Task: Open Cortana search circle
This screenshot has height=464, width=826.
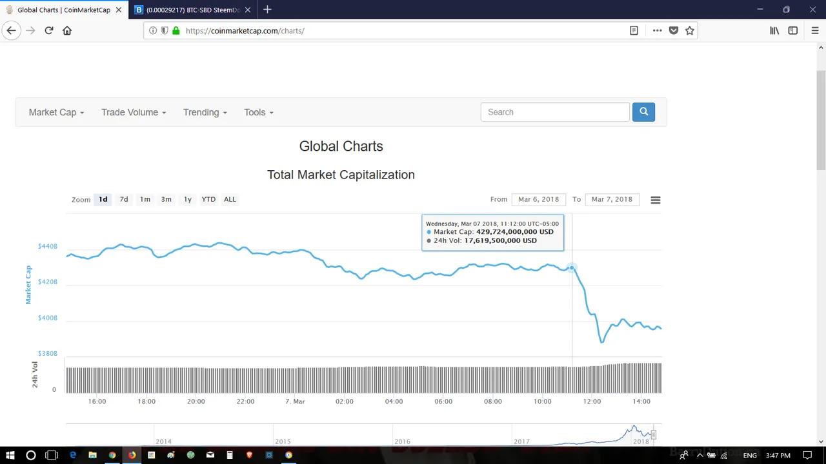Action: coord(30,455)
